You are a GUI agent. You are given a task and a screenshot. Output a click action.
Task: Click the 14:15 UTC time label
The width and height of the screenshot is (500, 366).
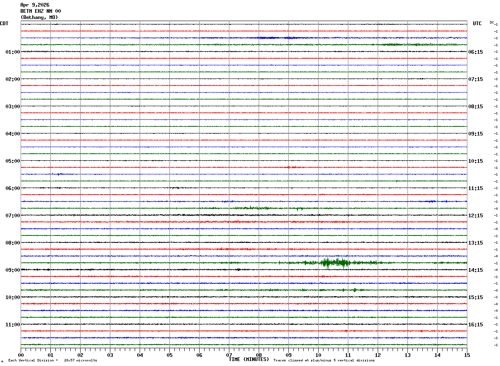click(x=476, y=270)
